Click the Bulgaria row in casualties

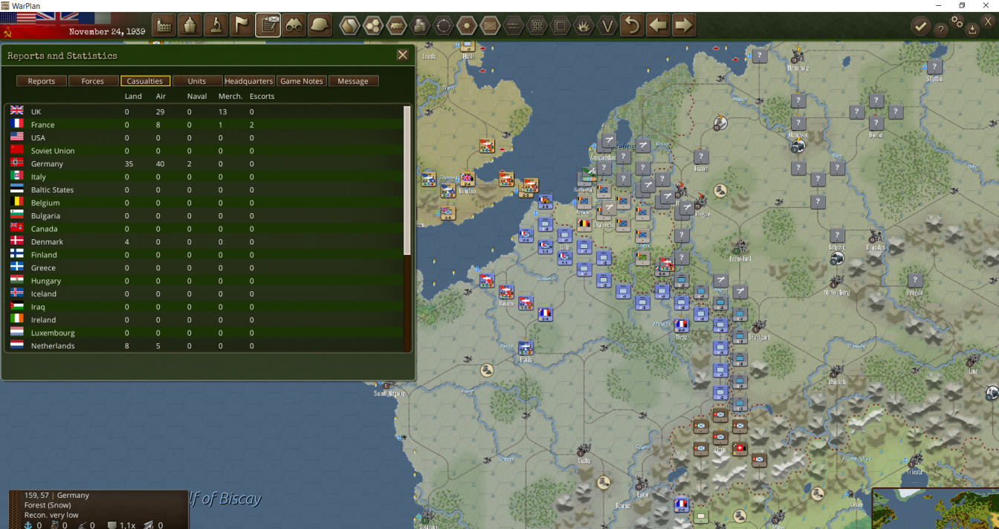pos(204,215)
